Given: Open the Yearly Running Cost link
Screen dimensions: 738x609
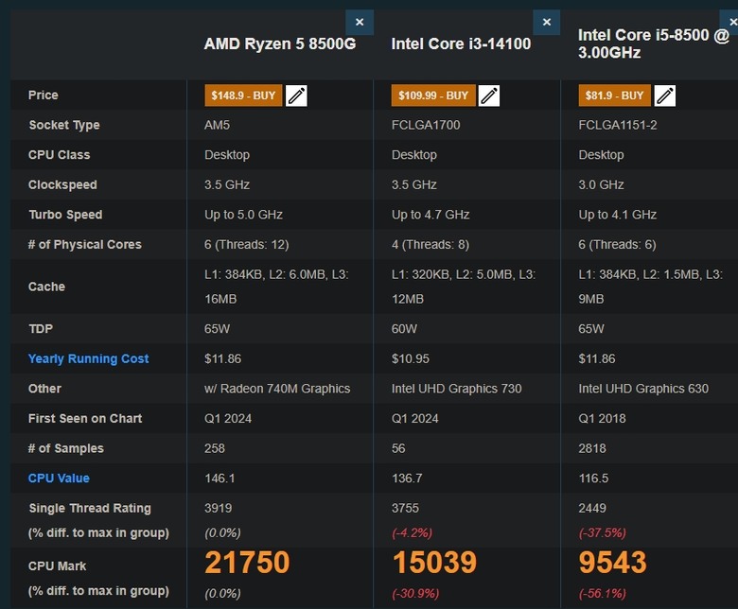Looking at the screenshot, I should click(x=89, y=358).
